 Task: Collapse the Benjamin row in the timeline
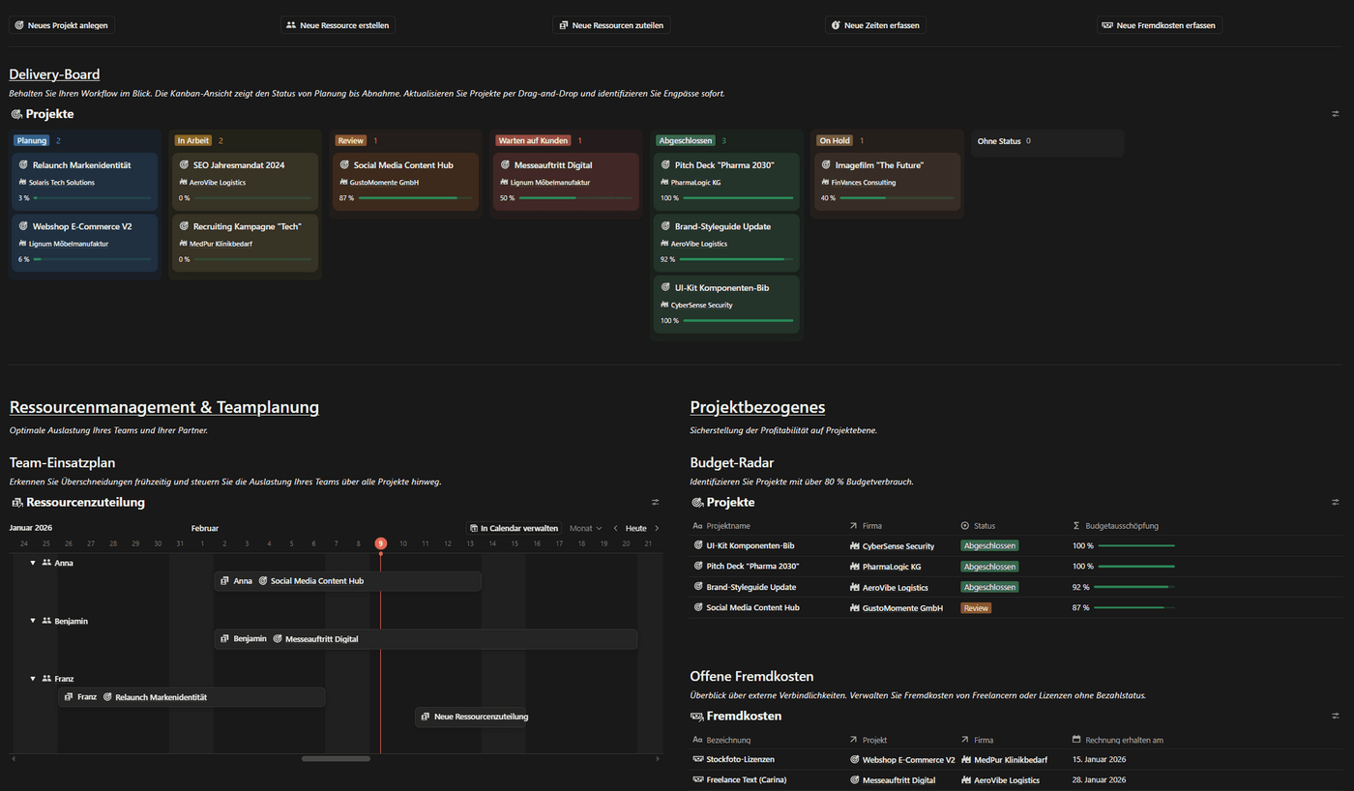pos(32,621)
